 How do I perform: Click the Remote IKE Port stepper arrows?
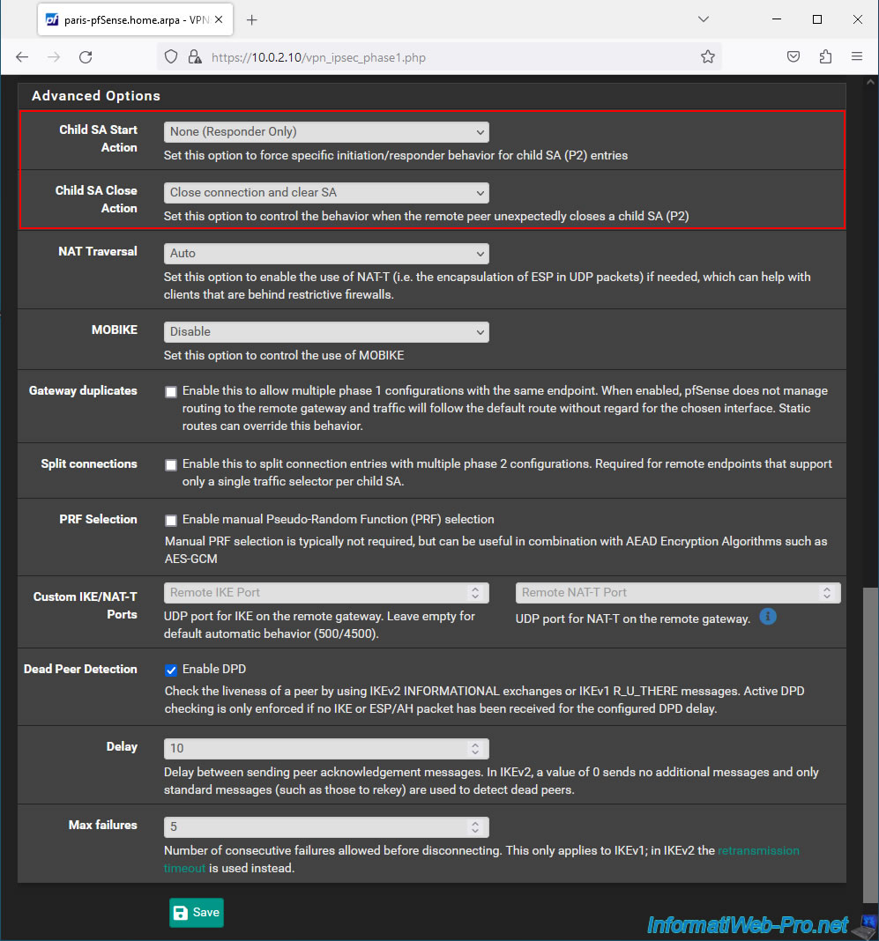click(x=475, y=593)
